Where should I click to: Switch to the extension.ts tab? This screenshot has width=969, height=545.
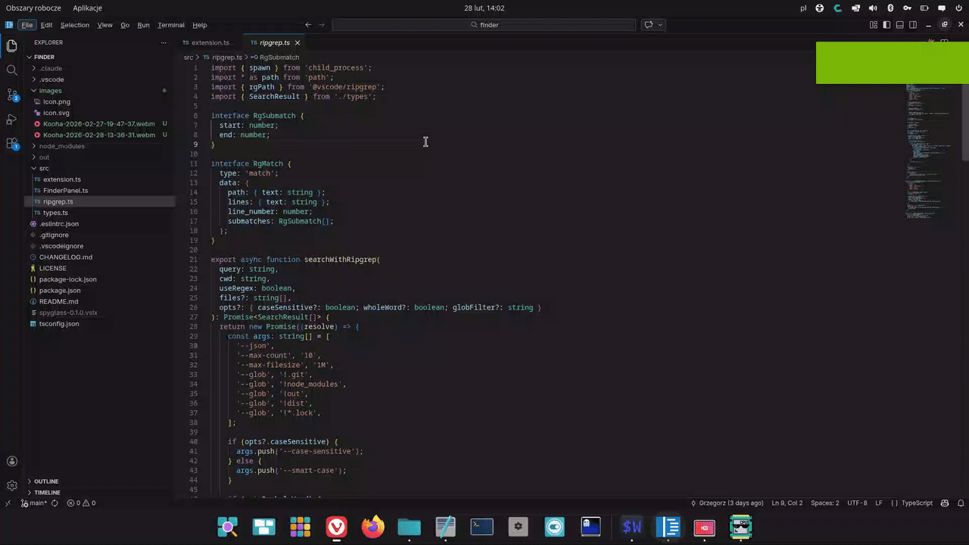tap(210, 42)
